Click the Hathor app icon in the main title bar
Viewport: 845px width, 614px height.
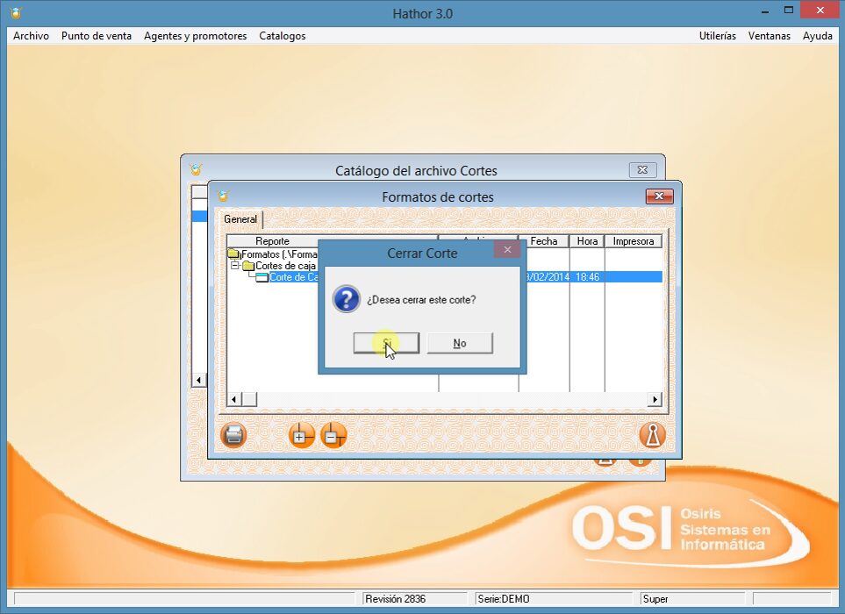coord(16,13)
